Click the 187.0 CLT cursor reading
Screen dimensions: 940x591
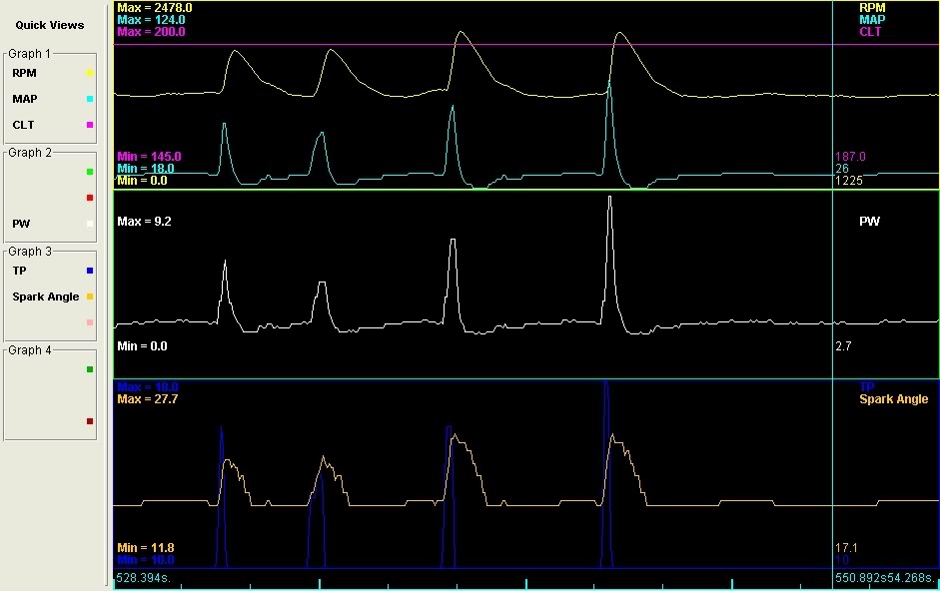coord(850,157)
